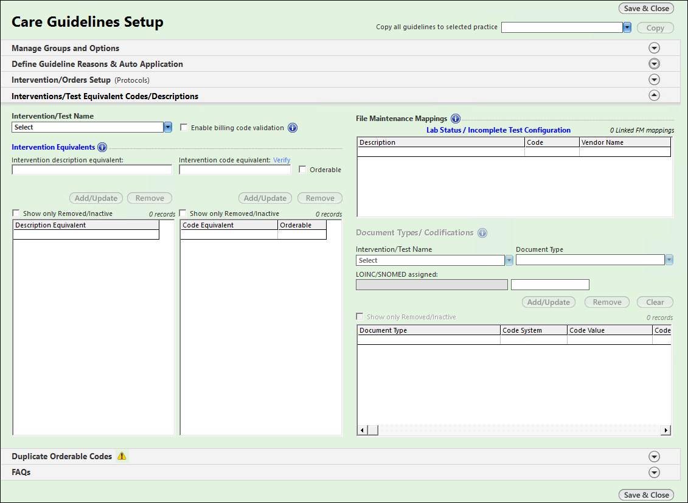Image resolution: width=688 pixels, height=503 pixels.
Task: Click copy-to-practice selection field
Action: [562, 27]
